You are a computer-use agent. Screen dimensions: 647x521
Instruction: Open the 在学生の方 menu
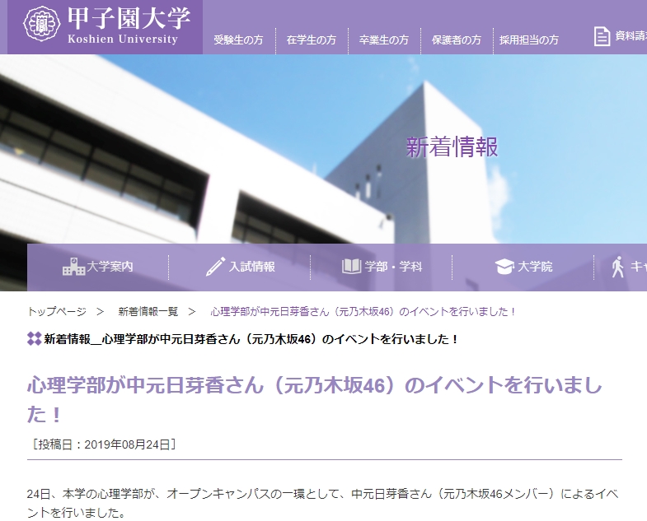pyautogui.click(x=311, y=40)
